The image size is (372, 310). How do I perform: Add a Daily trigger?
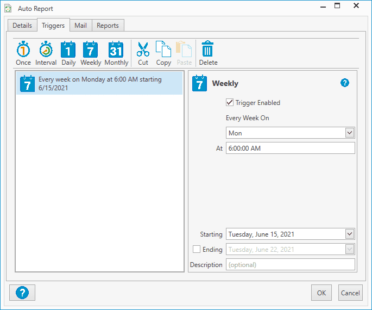click(68, 53)
